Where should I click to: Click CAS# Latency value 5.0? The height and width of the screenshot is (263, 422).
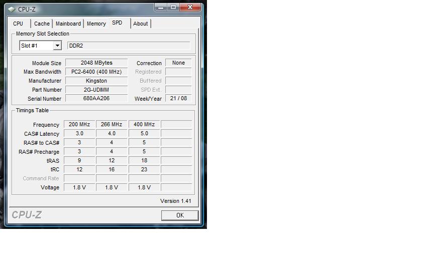[144, 133]
